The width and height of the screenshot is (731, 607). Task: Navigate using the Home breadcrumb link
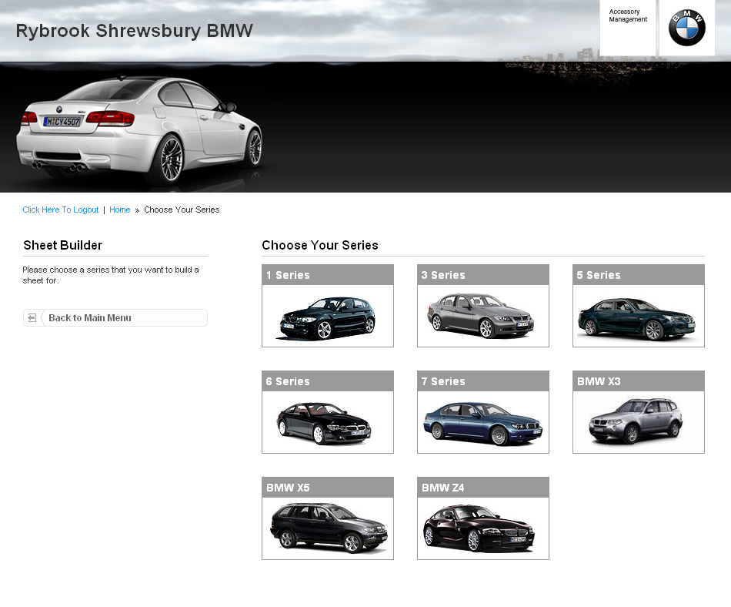point(120,210)
